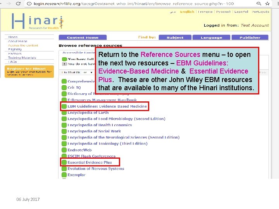Click green icon beside Dictionary entry

64,94
